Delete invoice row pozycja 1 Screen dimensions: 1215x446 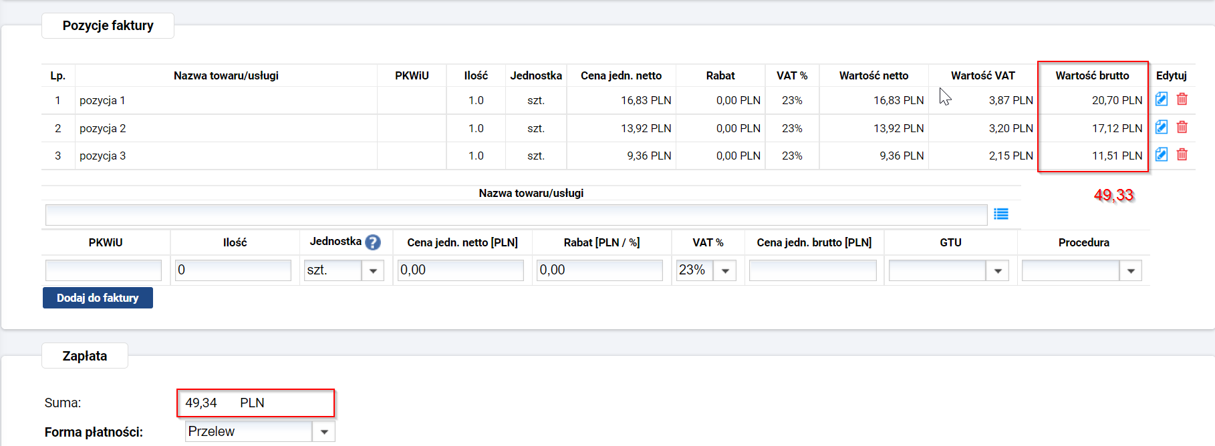pyautogui.click(x=1182, y=99)
